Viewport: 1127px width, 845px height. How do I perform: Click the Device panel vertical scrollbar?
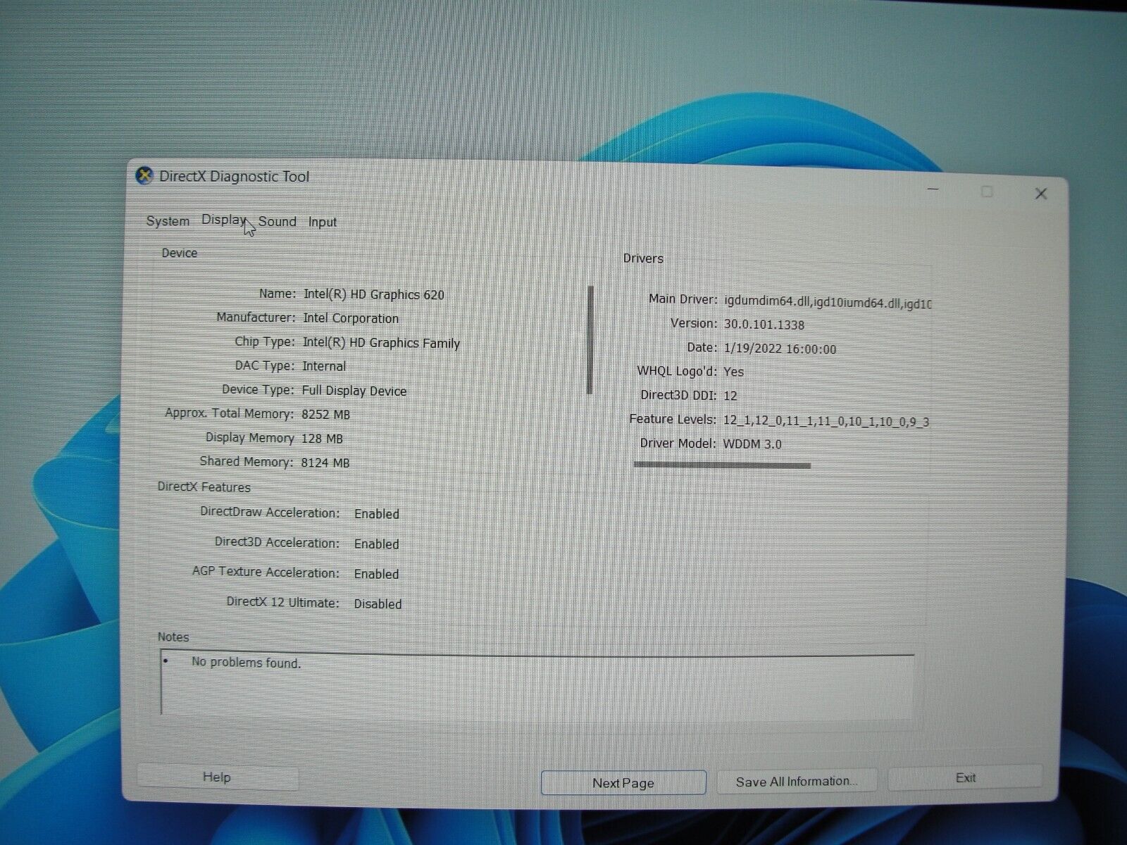pos(590,339)
